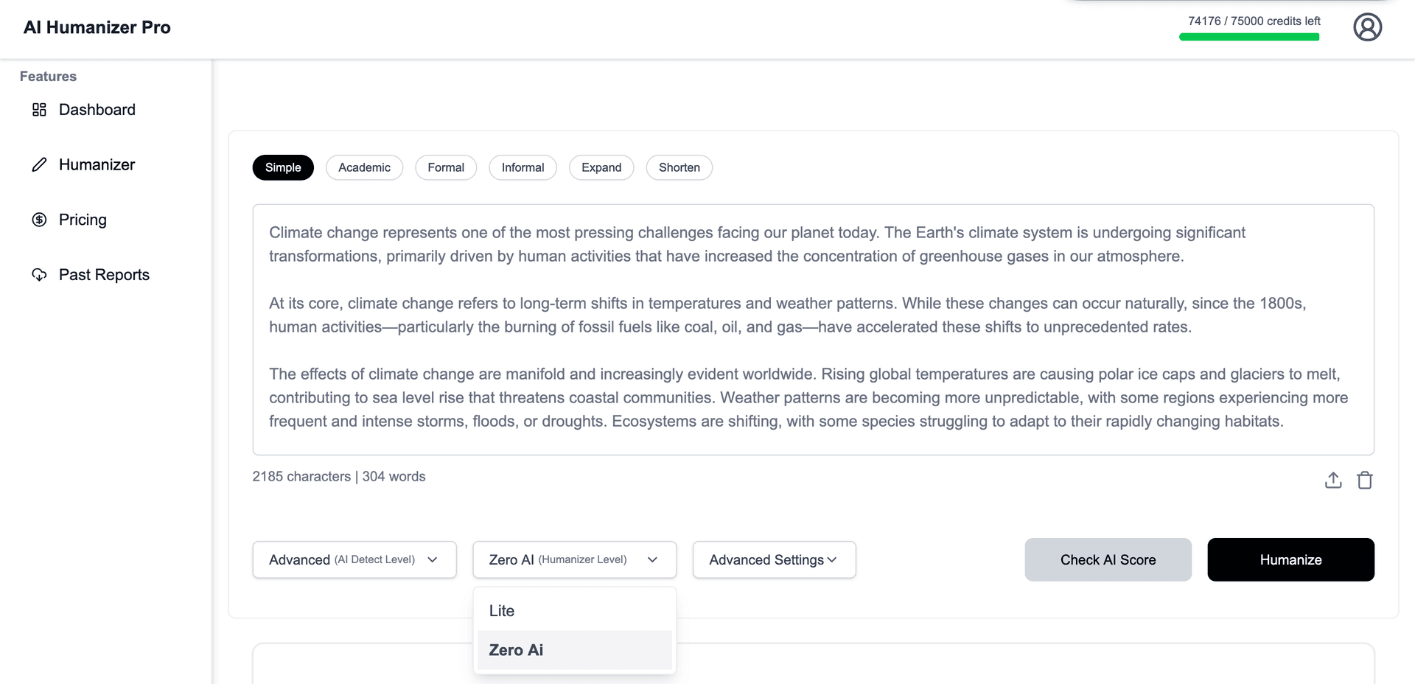Click the upload file icon
The image size is (1415, 684).
click(x=1333, y=481)
